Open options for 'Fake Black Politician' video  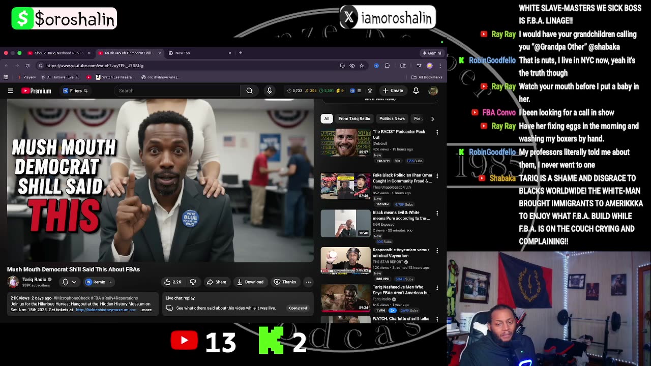pos(437,176)
